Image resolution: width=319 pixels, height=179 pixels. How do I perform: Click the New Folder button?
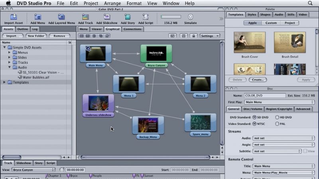coord(36,36)
